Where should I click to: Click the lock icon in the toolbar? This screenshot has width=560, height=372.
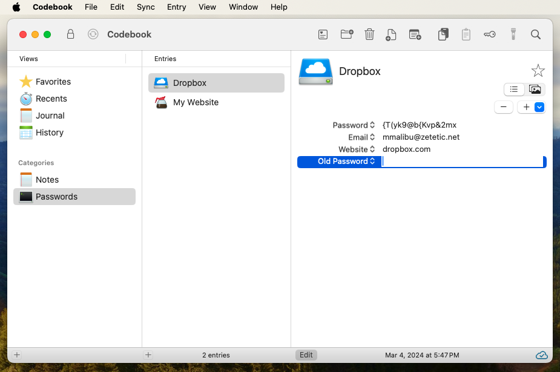(x=70, y=34)
